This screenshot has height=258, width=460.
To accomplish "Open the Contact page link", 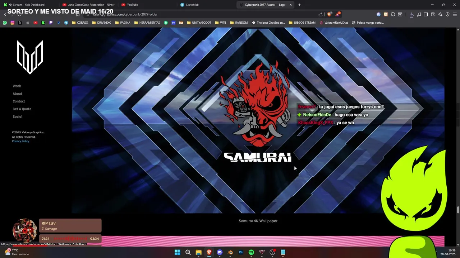I will pyautogui.click(x=19, y=101).
